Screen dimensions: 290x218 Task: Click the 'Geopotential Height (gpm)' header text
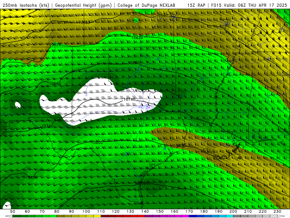(83, 5)
